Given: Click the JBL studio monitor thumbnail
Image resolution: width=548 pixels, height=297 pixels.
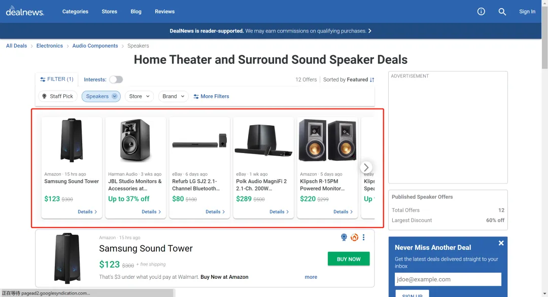Looking at the screenshot, I should 135,140.
